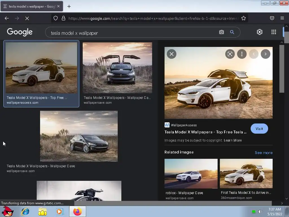Image resolution: width=289 pixels, height=217 pixels.
Task: Open Google quick settings gear
Action: (260, 32)
